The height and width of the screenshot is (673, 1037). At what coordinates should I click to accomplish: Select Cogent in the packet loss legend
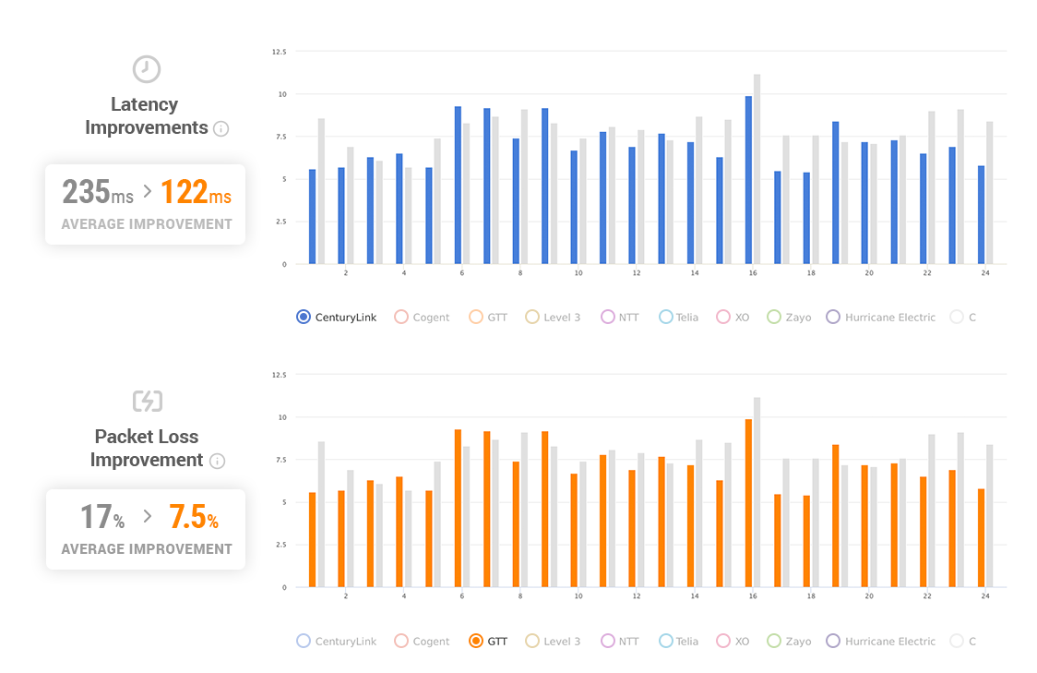422,641
